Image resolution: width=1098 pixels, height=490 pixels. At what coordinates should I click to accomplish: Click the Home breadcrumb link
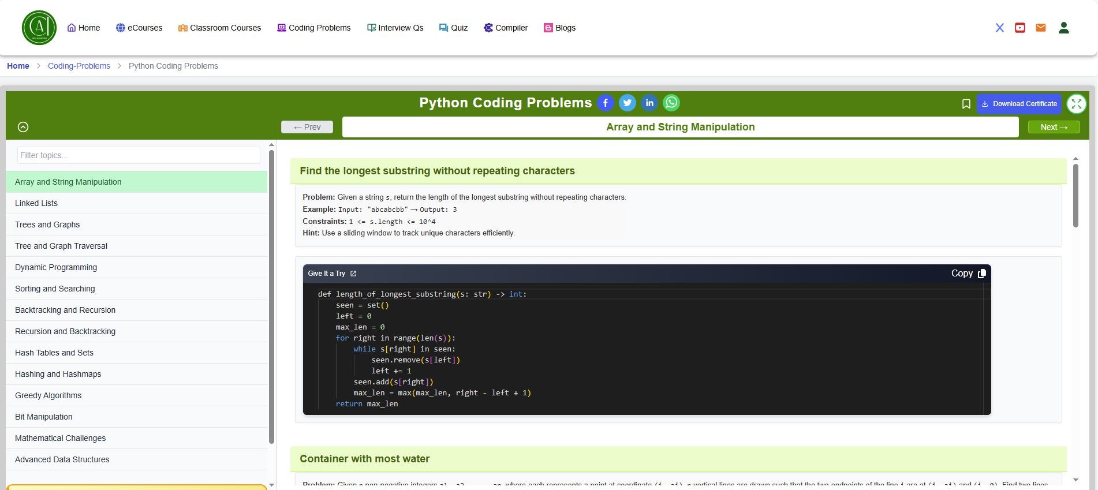[18, 66]
